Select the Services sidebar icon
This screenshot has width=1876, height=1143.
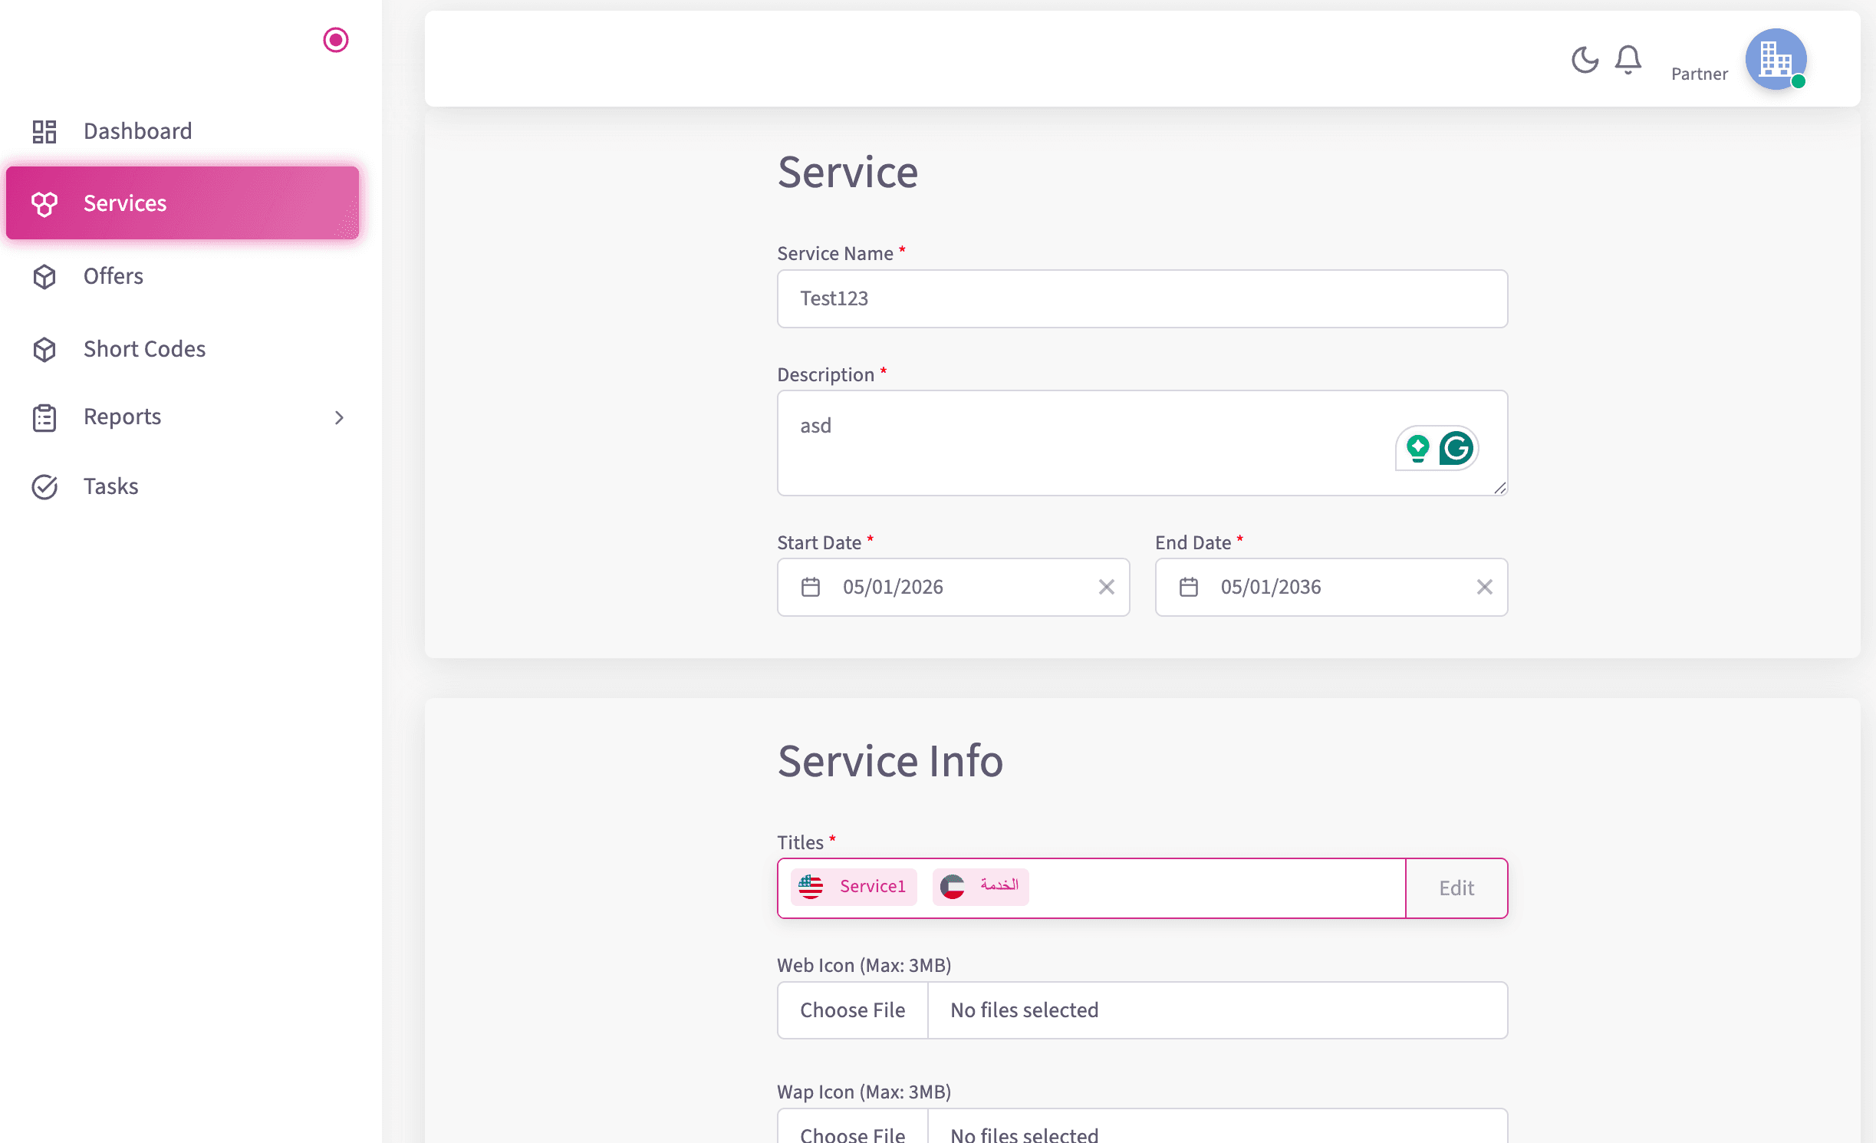44,203
